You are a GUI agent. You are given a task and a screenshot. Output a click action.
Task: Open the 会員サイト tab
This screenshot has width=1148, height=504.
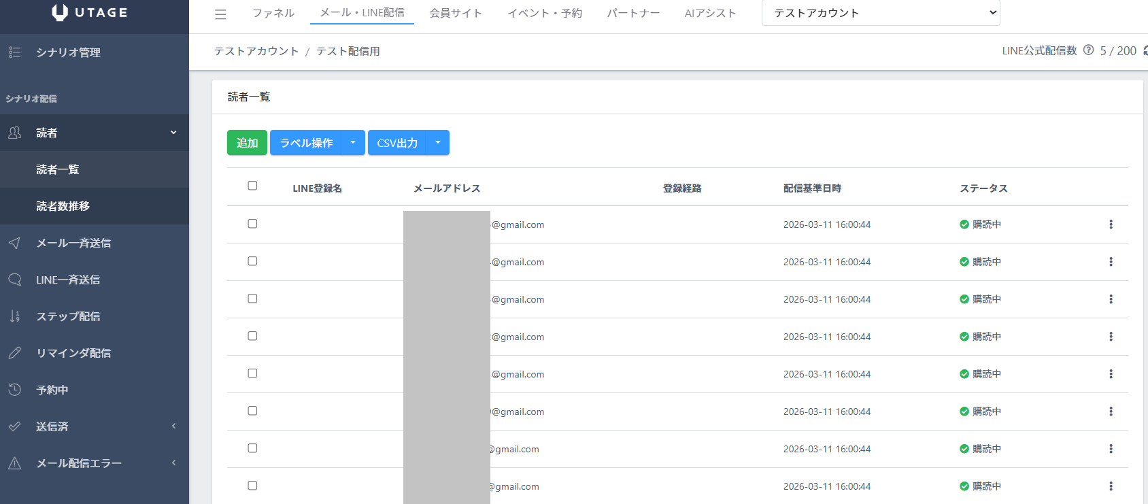tap(456, 13)
